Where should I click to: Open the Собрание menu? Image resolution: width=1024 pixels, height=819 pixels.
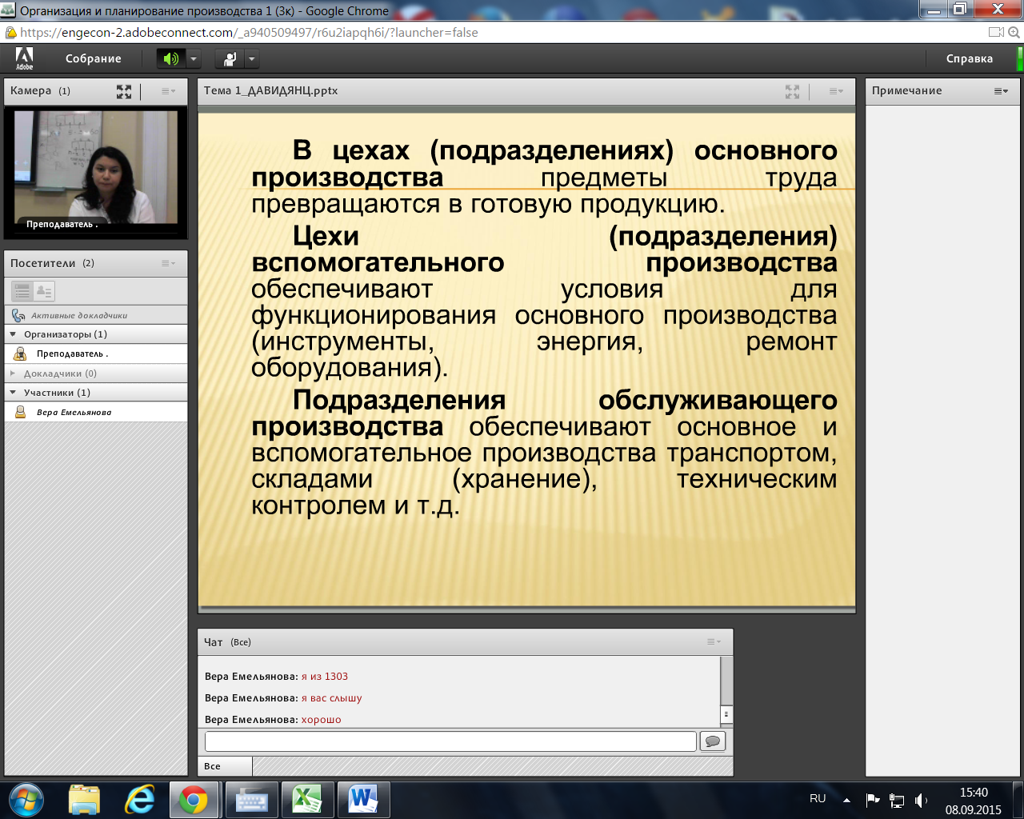coord(94,58)
